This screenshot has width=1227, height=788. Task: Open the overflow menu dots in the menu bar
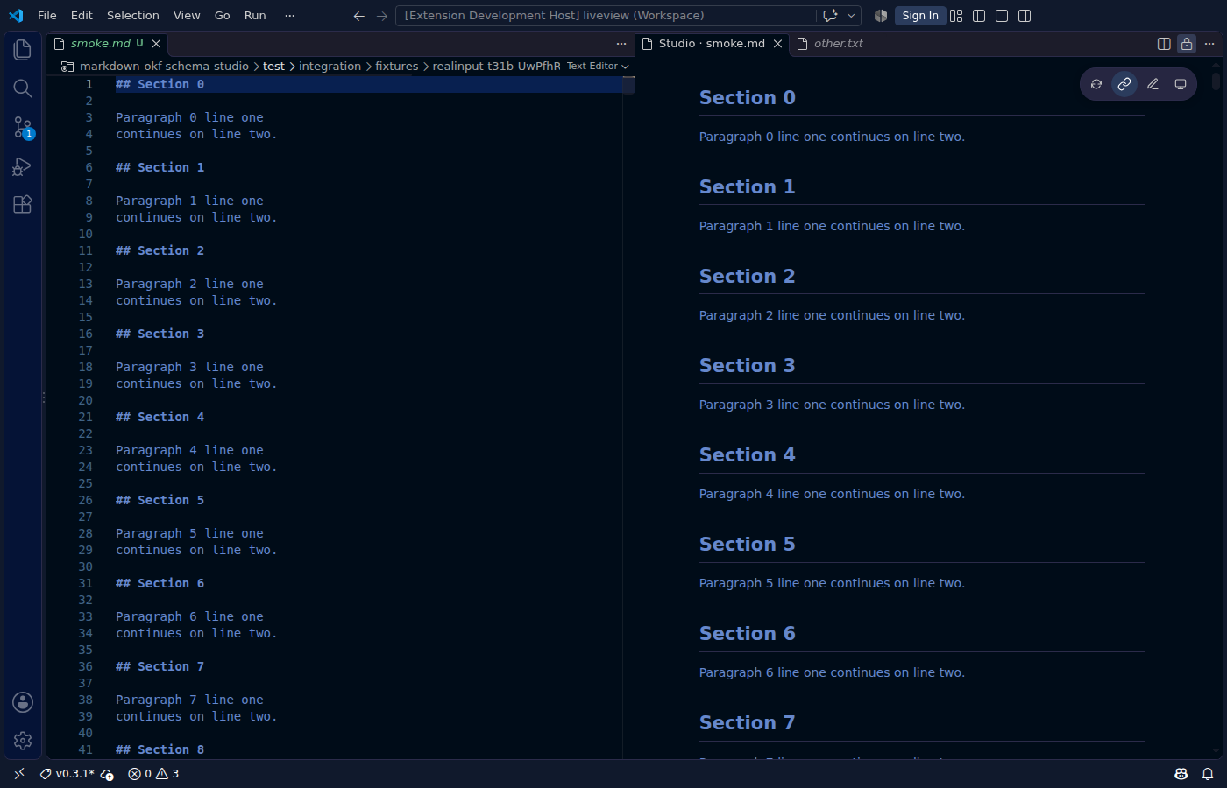click(x=290, y=16)
